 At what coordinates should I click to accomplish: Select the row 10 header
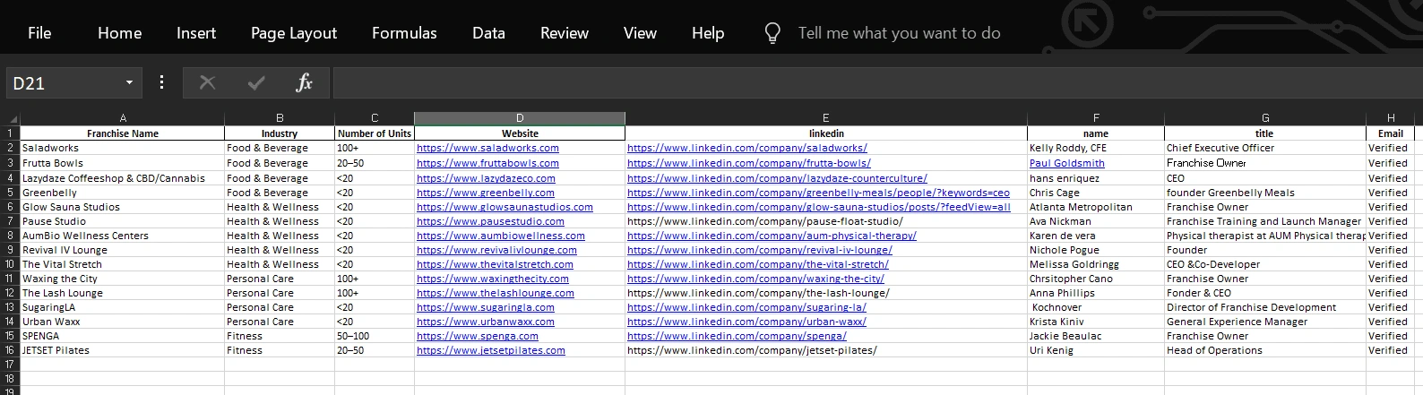[x=10, y=264]
